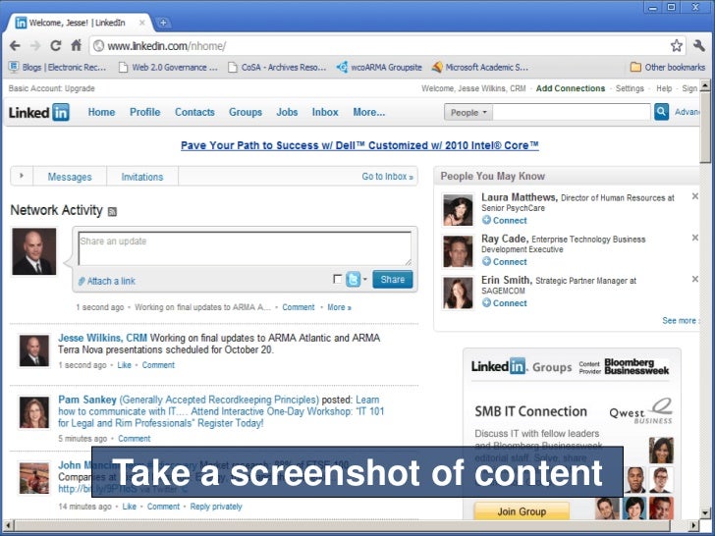The width and height of the screenshot is (715, 536).
Task: Open a new tab with the plus button
Action: (x=163, y=23)
